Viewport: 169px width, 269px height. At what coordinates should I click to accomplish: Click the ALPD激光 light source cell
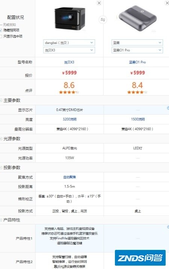pos(69,148)
